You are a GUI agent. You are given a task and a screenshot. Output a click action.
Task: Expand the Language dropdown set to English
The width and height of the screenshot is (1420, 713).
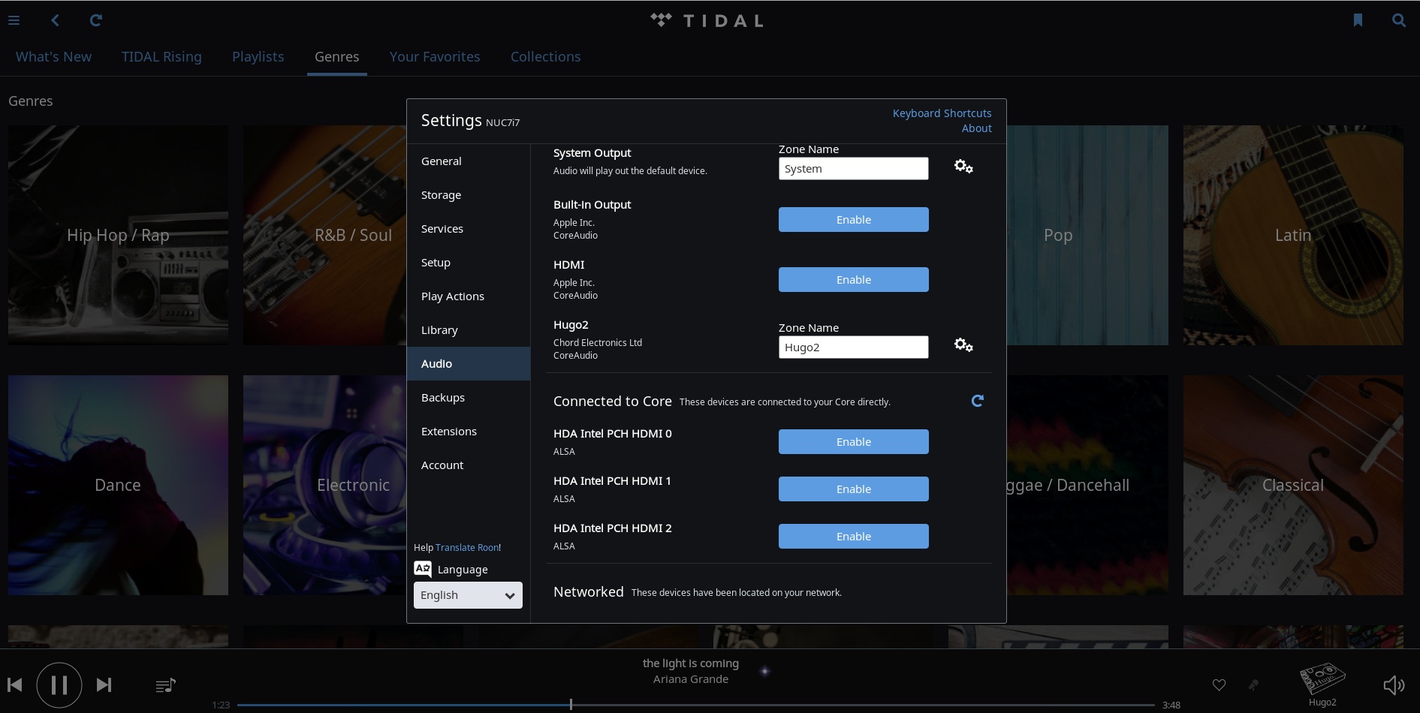tap(468, 595)
